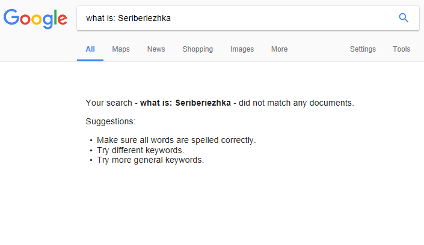Click the word Seriberiezhka inside the search box

(144, 18)
